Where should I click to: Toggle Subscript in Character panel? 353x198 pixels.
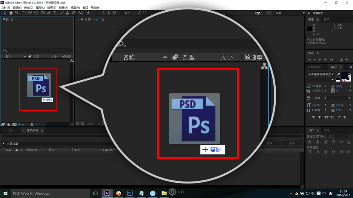pyautogui.click(x=345, y=117)
